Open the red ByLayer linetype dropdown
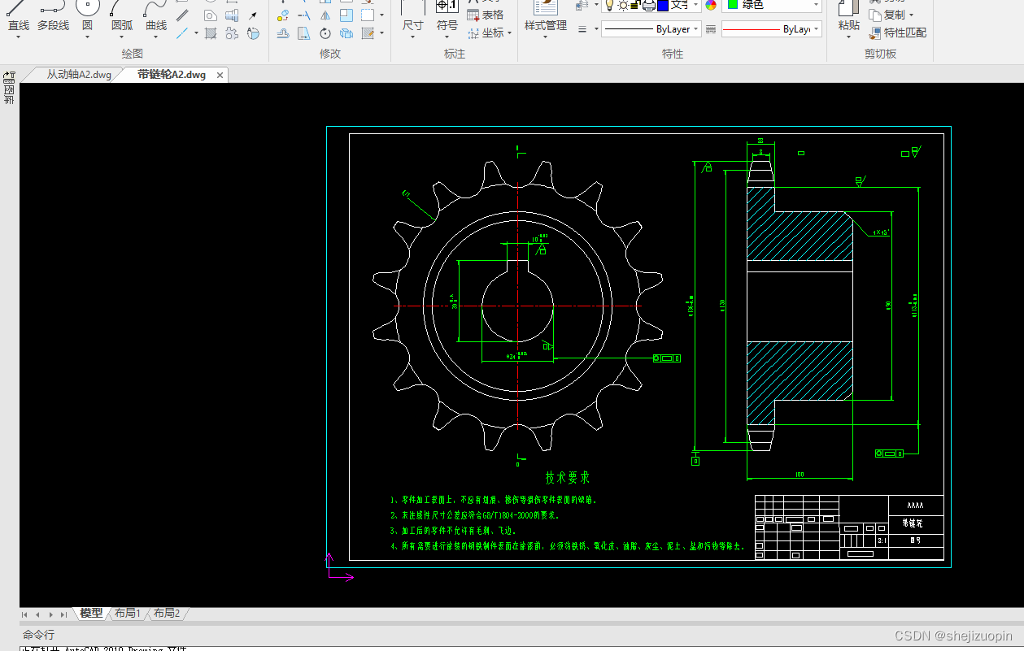Viewport: 1024px width, 651px height. click(x=772, y=29)
